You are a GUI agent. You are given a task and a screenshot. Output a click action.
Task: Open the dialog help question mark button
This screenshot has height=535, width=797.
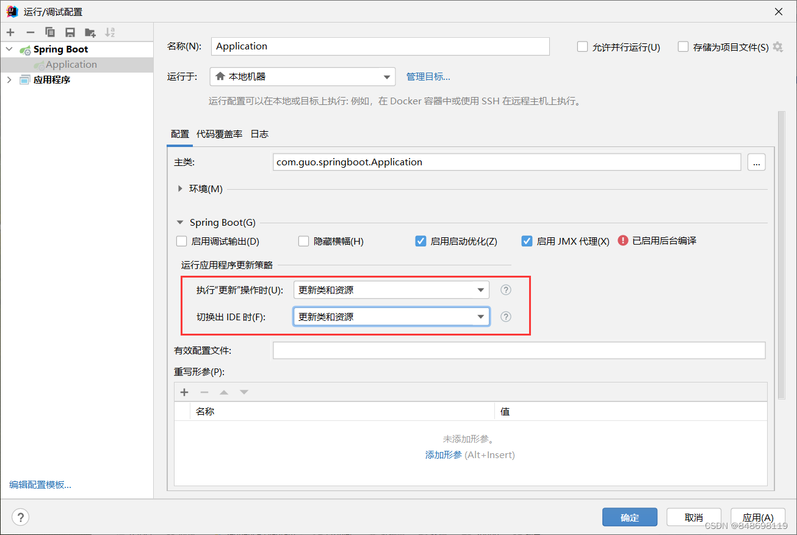21,517
